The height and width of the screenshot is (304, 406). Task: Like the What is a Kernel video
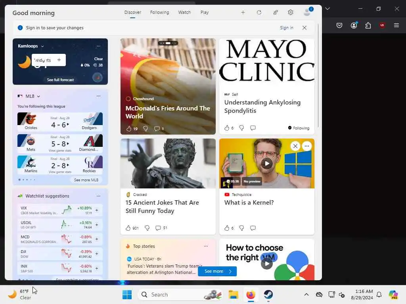coord(227,228)
